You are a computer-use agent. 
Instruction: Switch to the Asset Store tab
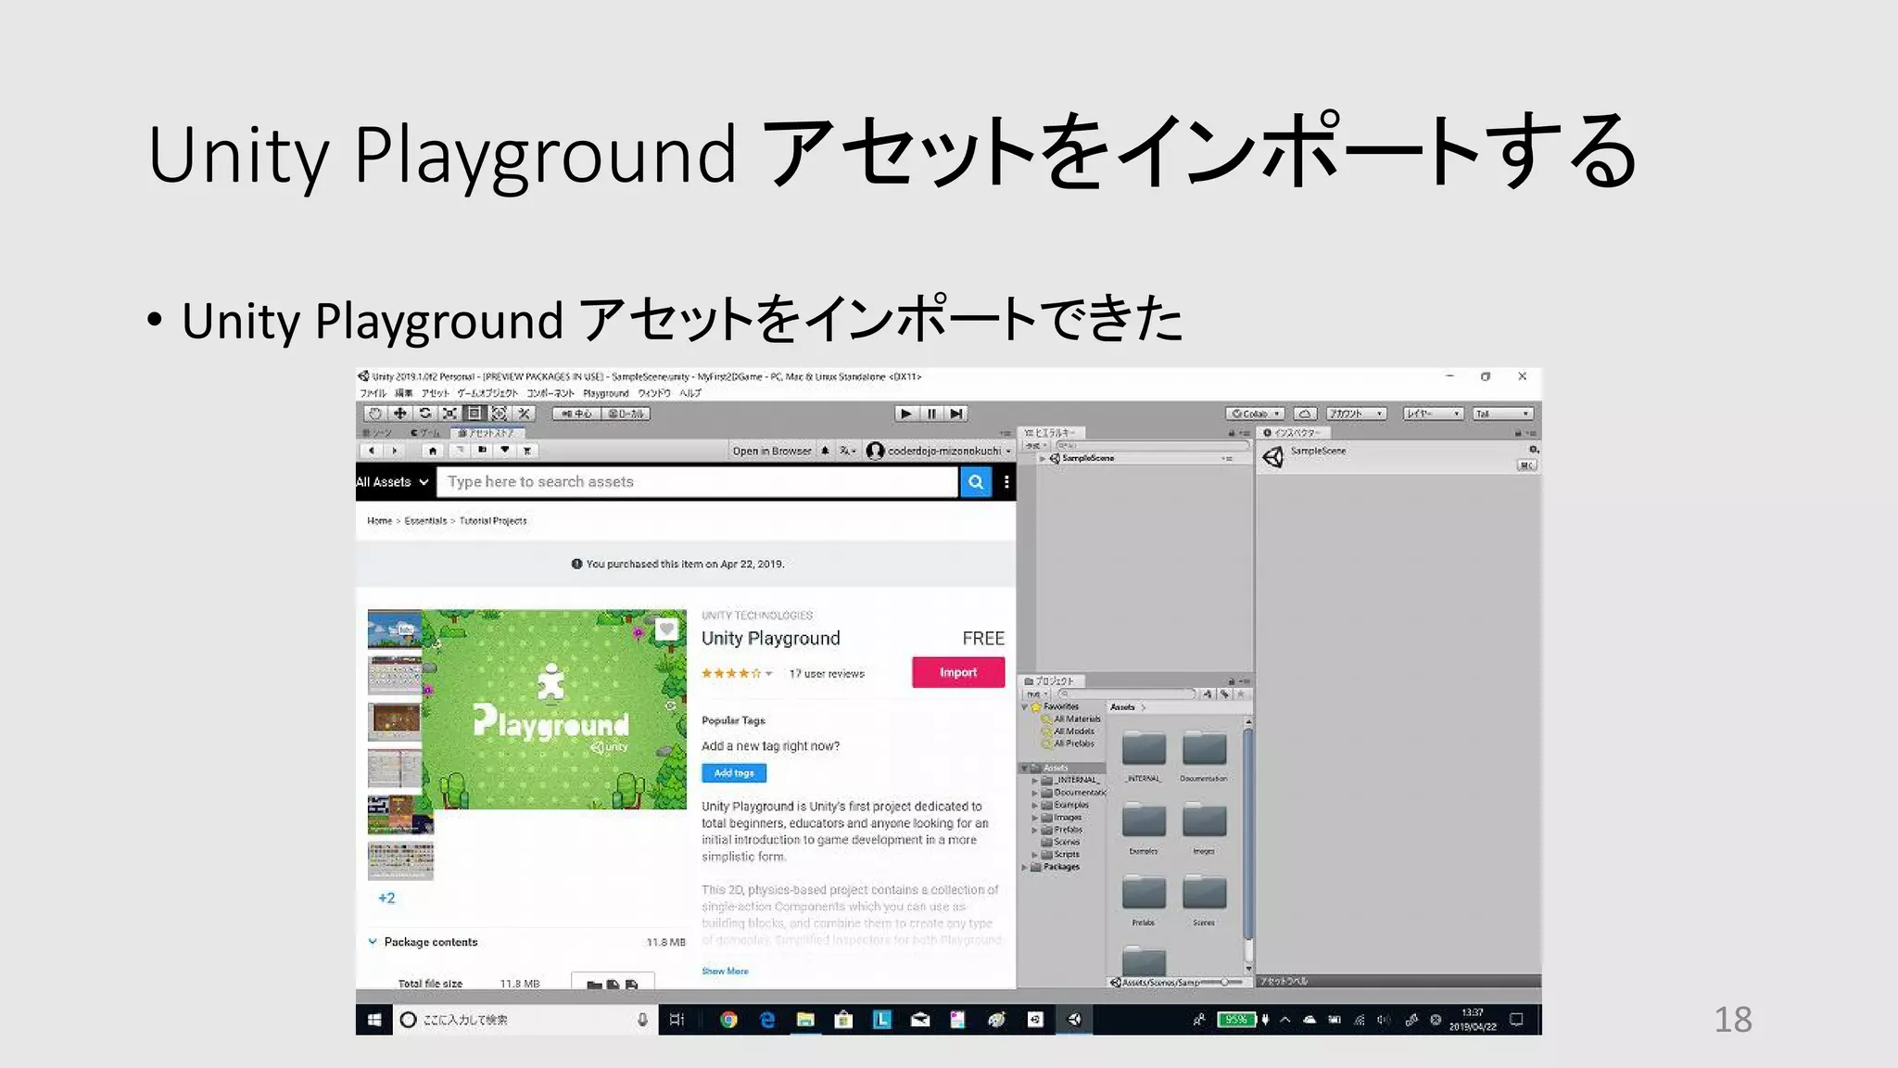(x=487, y=433)
